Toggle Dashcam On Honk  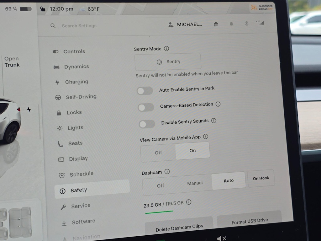(x=261, y=178)
